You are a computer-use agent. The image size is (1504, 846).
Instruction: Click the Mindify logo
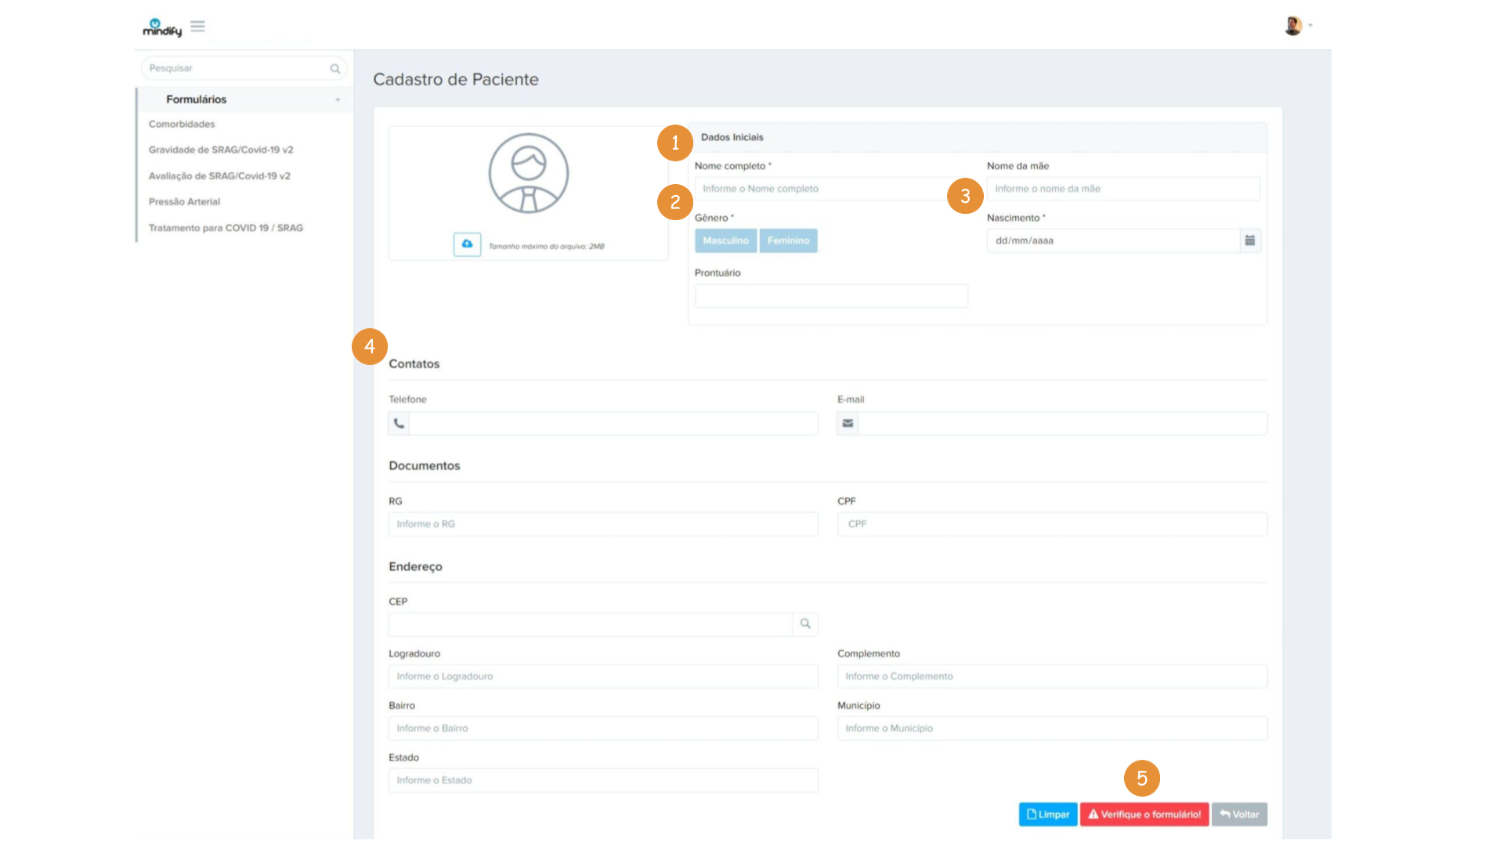click(162, 28)
